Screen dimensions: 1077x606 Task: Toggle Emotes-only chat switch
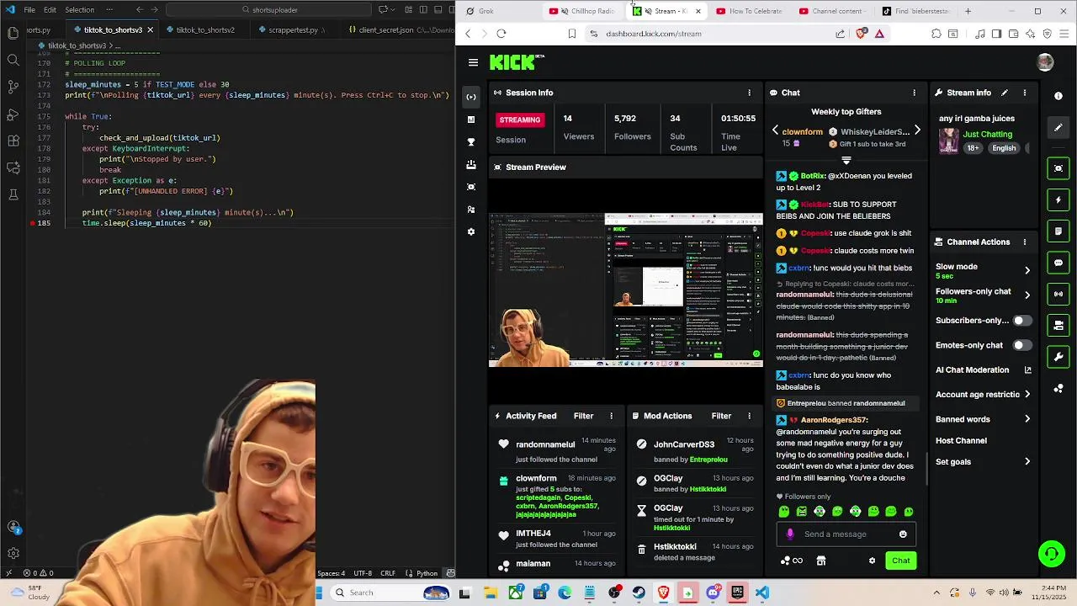[x=1021, y=345]
